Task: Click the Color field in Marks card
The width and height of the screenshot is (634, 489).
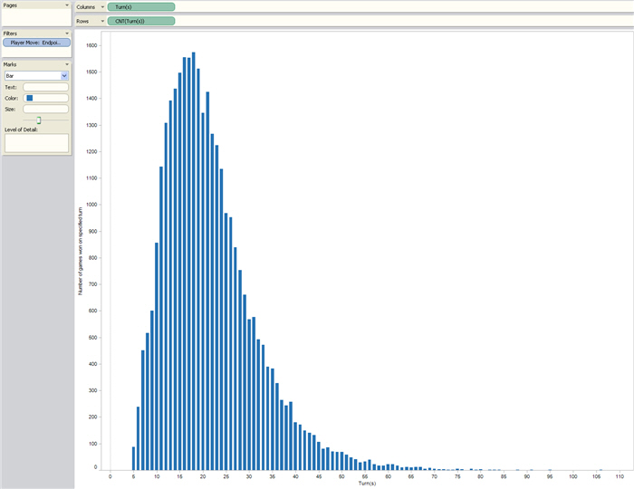Action: (x=45, y=98)
